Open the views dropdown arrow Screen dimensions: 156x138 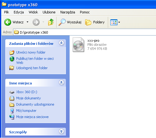(119, 22)
